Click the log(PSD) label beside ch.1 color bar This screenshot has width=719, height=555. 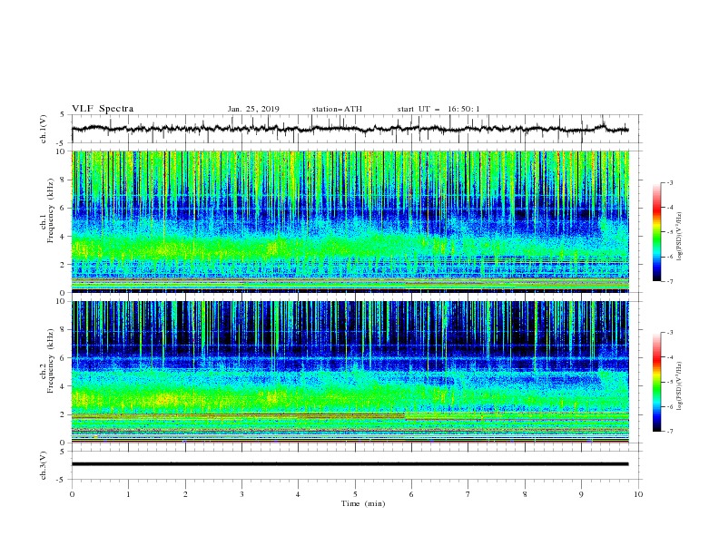pyautogui.click(x=679, y=237)
